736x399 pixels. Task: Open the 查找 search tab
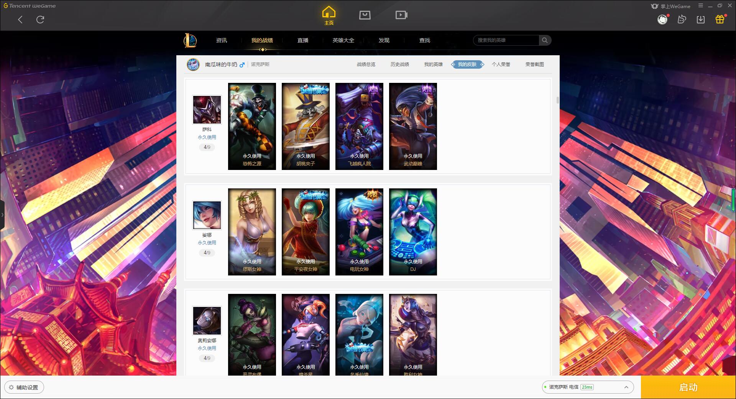pyautogui.click(x=425, y=40)
